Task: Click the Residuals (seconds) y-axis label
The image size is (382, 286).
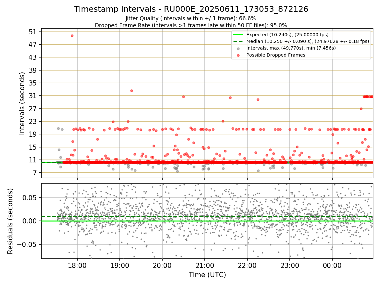Action: 10,221
